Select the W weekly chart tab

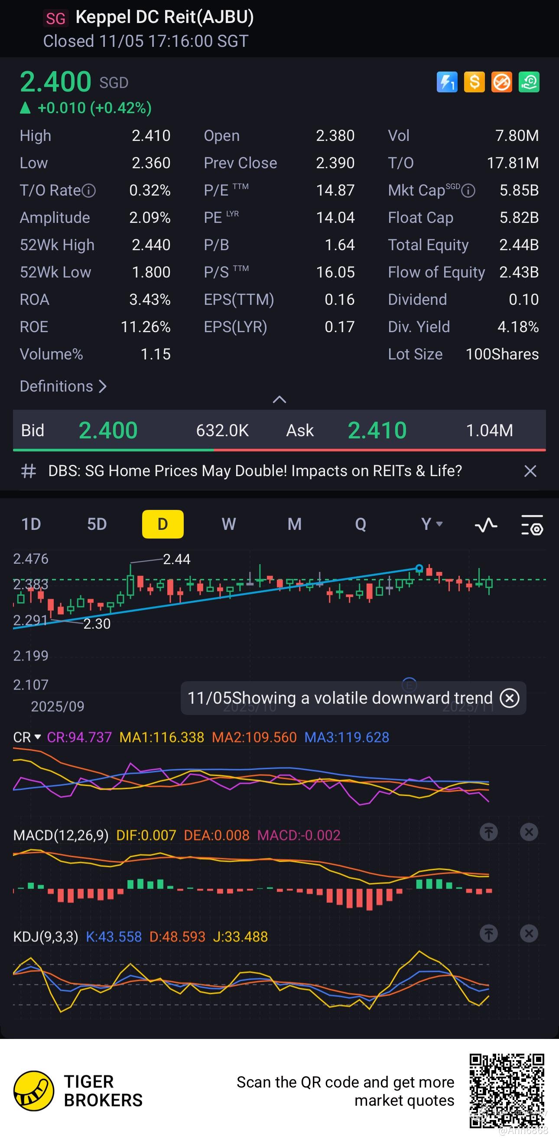(228, 524)
